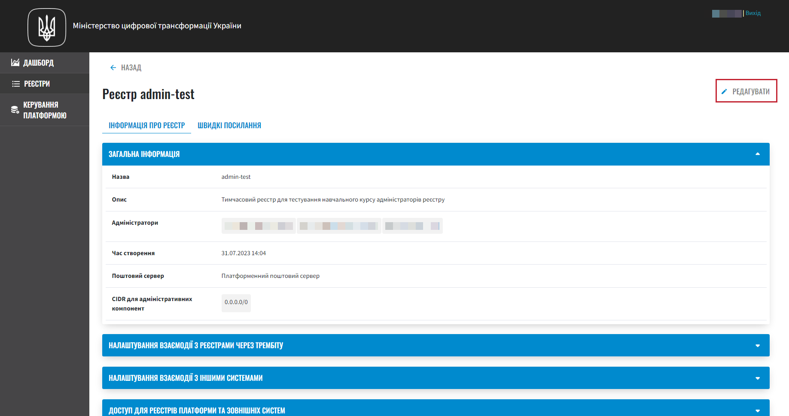Image resolution: width=789 pixels, height=416 pixels.
Task: Click the dashboard chart icon in sidebar
Action: pos(15,63)
